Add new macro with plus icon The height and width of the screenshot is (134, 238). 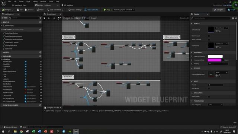40,52
